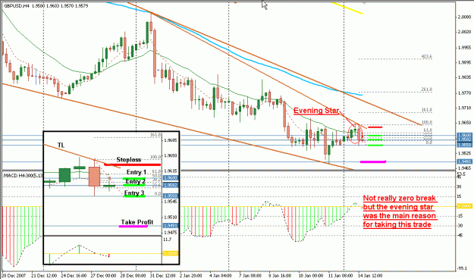474x279 pixels.
Task: Select the 261.8 Fibonacci level label
Action: coord(427,89)
